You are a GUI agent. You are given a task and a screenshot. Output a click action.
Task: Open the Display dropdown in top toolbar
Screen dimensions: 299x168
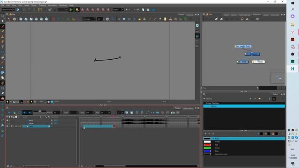(122, 10)
